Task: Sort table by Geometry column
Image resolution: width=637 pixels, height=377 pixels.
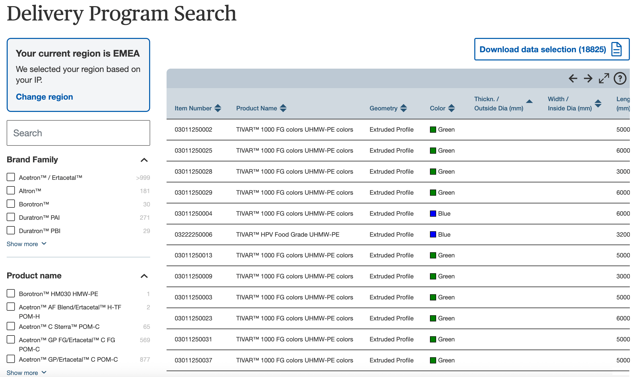Action: [x=403, y=108]
